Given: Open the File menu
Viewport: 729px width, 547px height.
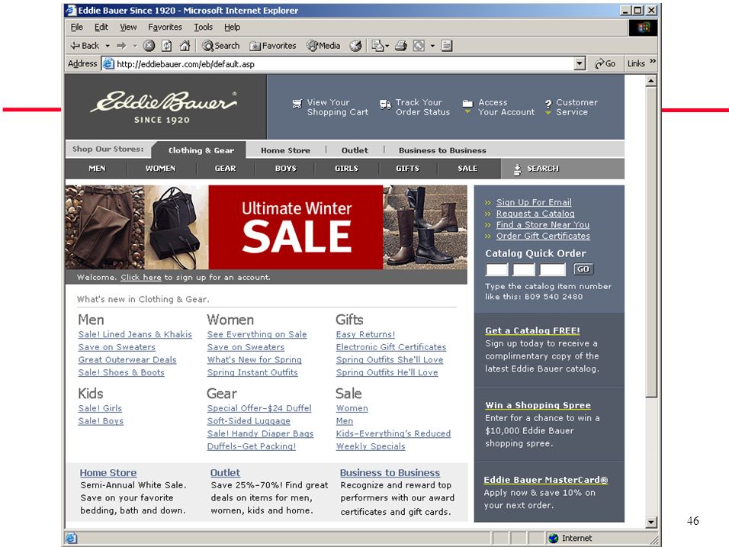Looking at the screenshot, I should (77, 27).
